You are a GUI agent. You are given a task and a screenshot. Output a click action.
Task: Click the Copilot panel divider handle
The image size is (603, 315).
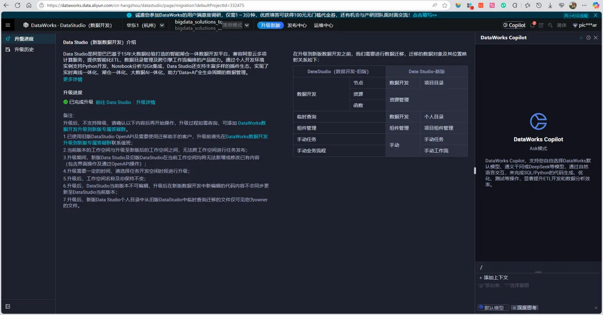pyautogui.click(x=475, y=170)
